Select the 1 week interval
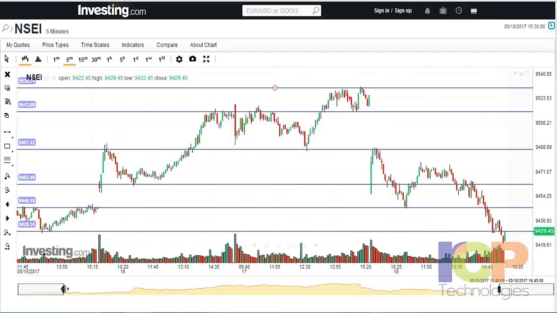The image size is (557, 313). coord(148,59)
